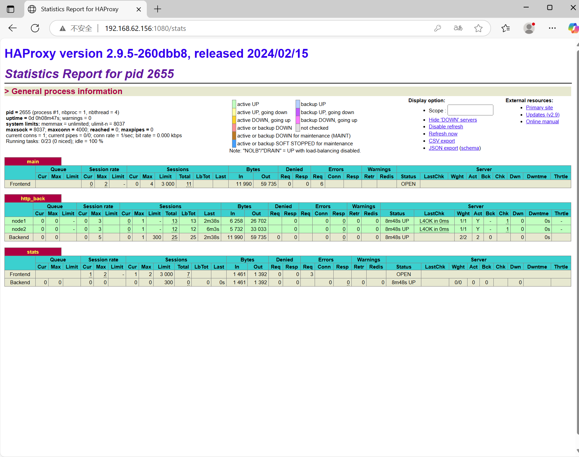
Task: Click main Frontend status 'OPEN'
Action: (408, 184)
